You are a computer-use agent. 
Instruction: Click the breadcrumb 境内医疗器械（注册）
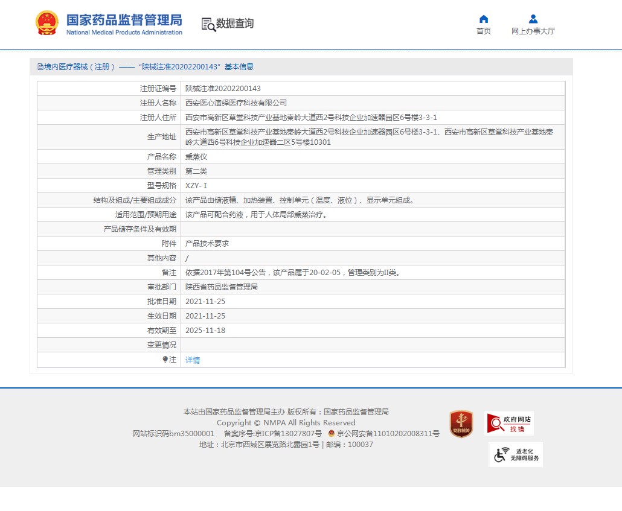[79, 66]
